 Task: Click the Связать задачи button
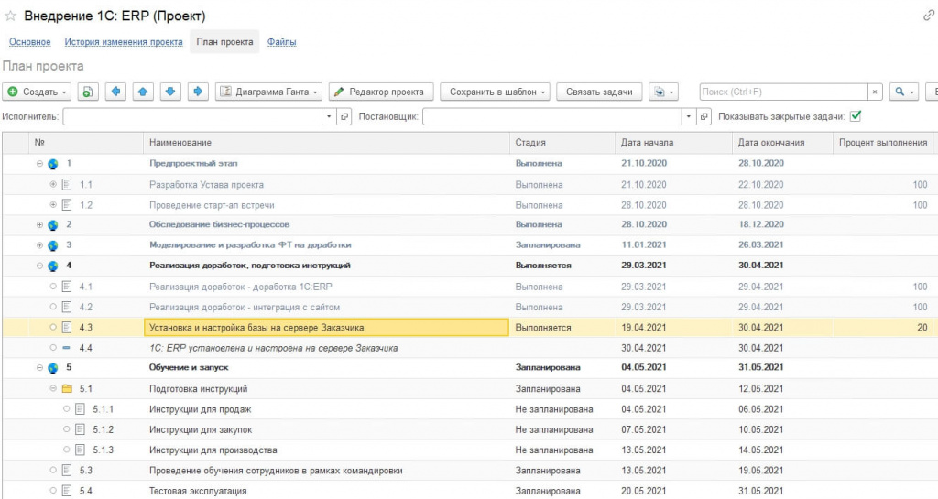tap(599, 92)
